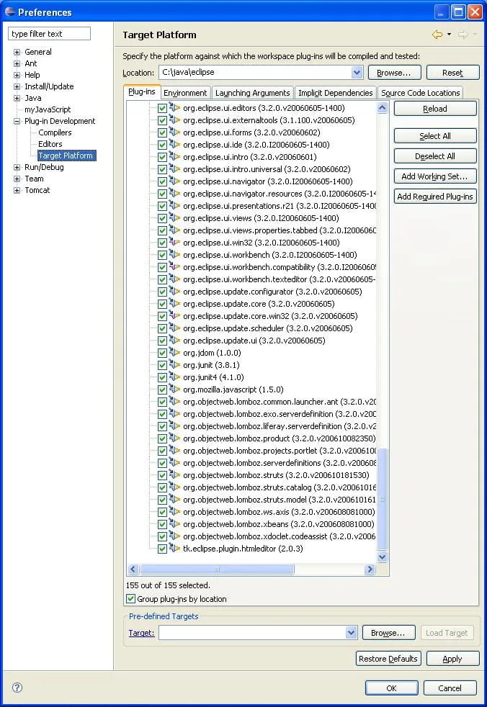The height and width of the screenshot is (707, 487).
Task: Open the Location combo dropdown arrow
Action: [x=357, y=72]
